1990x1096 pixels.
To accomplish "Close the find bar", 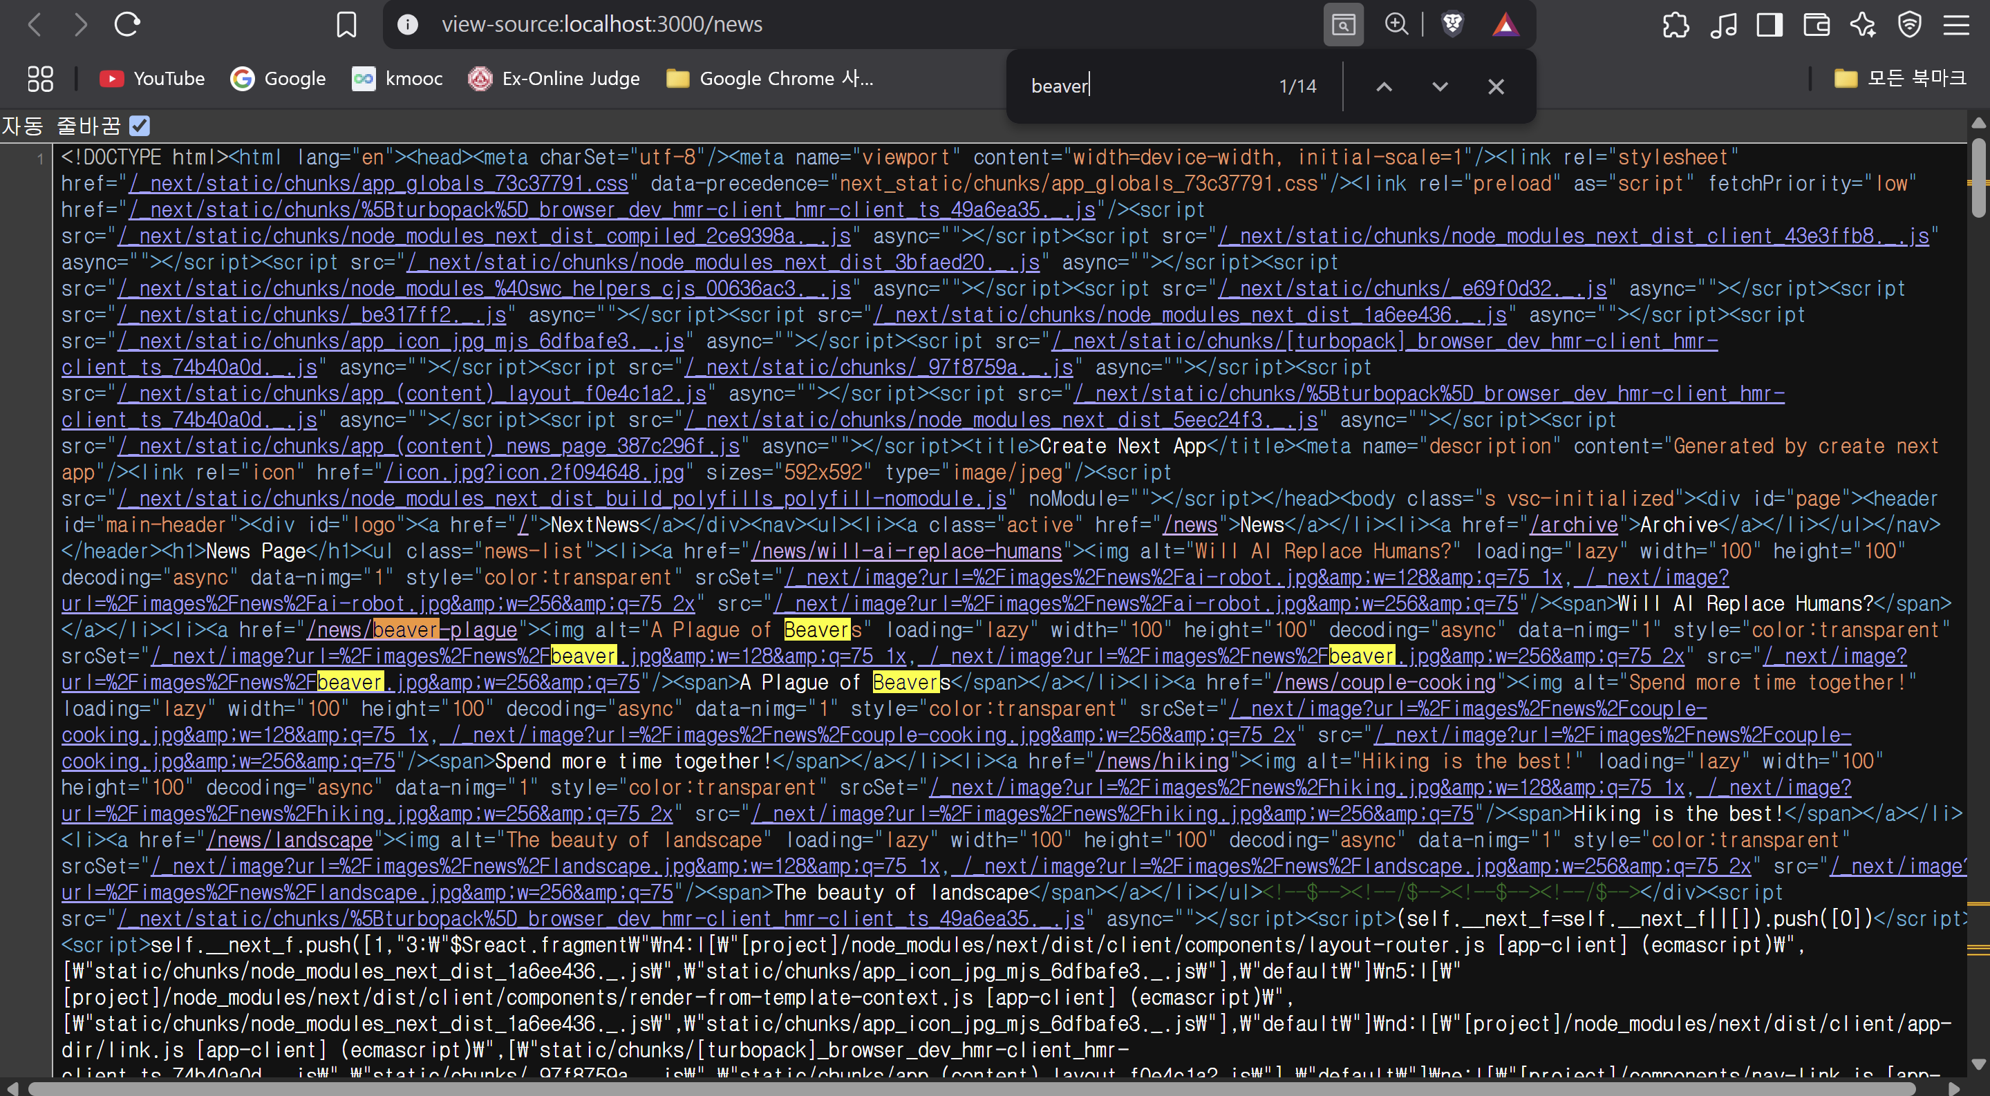I will [x=1496, y=86].
